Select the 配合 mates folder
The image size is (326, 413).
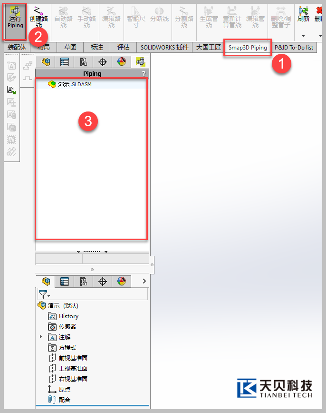click(x=59, y=400)
